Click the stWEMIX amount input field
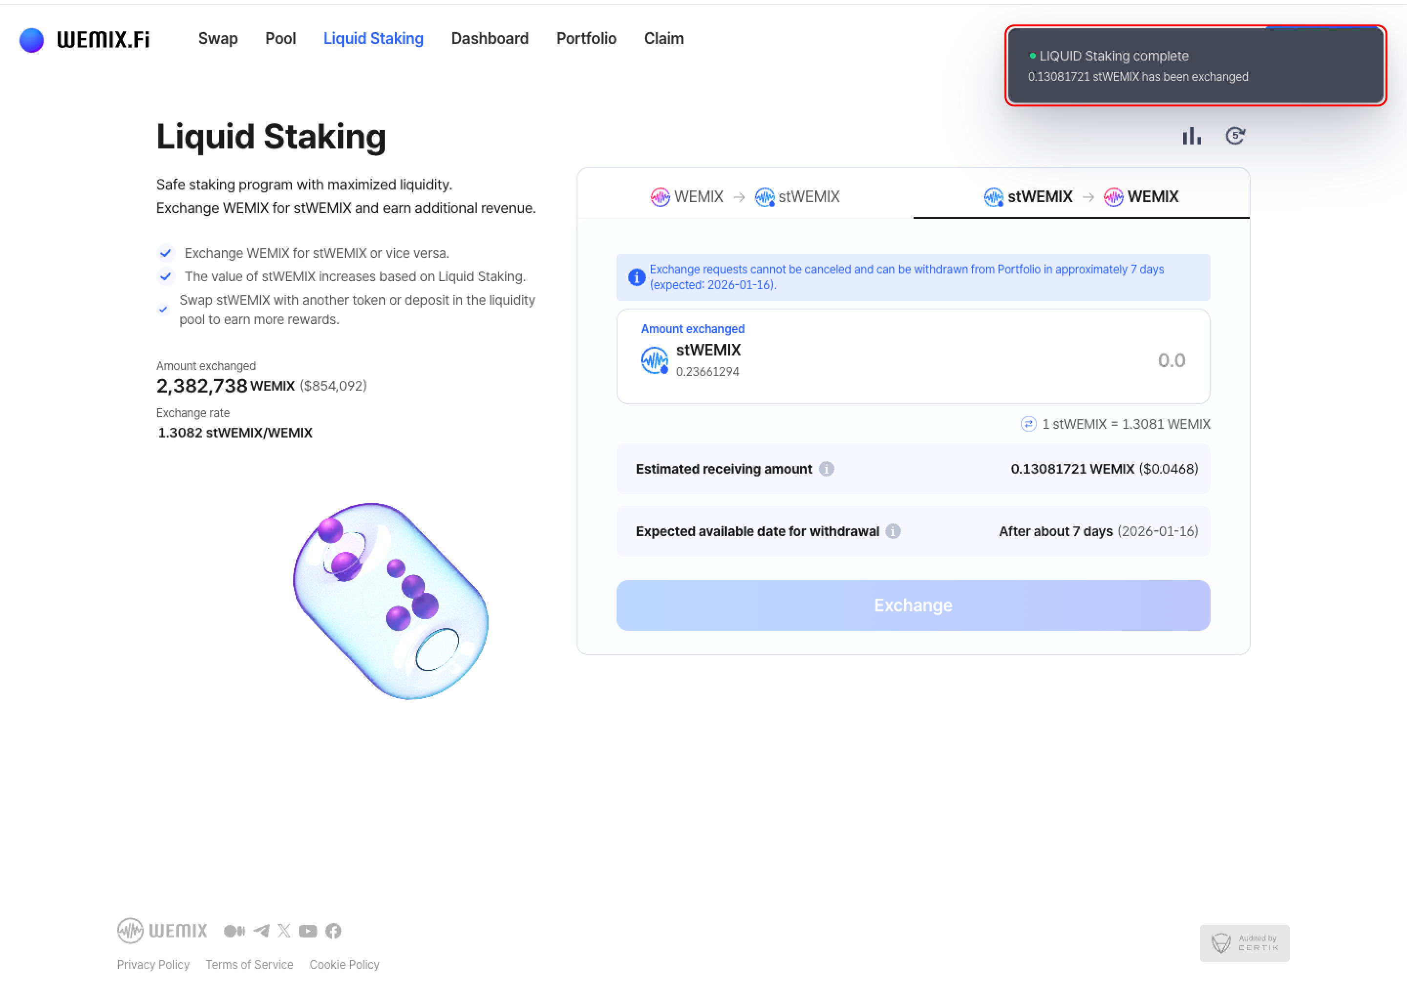1407x1000 pixels. [x=1047, y=360]
